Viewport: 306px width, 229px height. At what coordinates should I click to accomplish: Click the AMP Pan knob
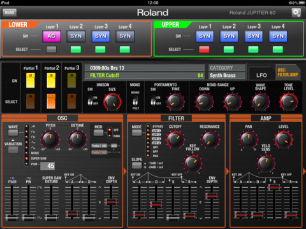pyautogui.click(x=249, y=139)
